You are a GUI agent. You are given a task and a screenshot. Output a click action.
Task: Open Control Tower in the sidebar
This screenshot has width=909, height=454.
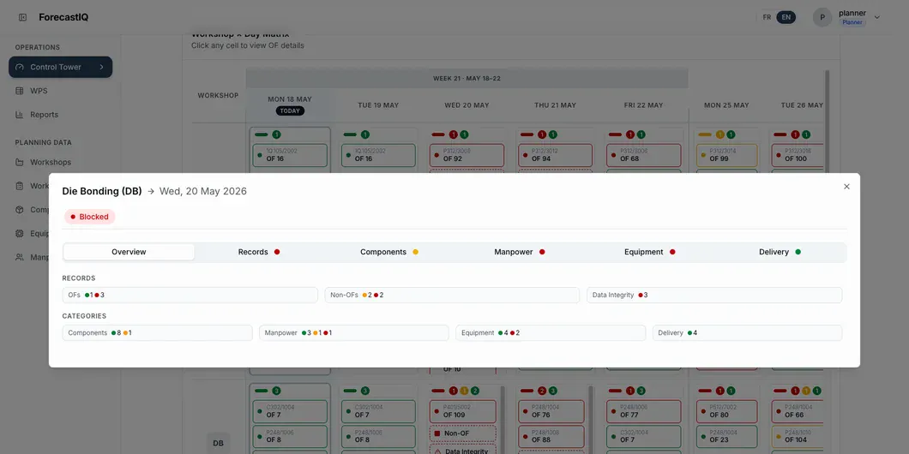tap(60, 67)
